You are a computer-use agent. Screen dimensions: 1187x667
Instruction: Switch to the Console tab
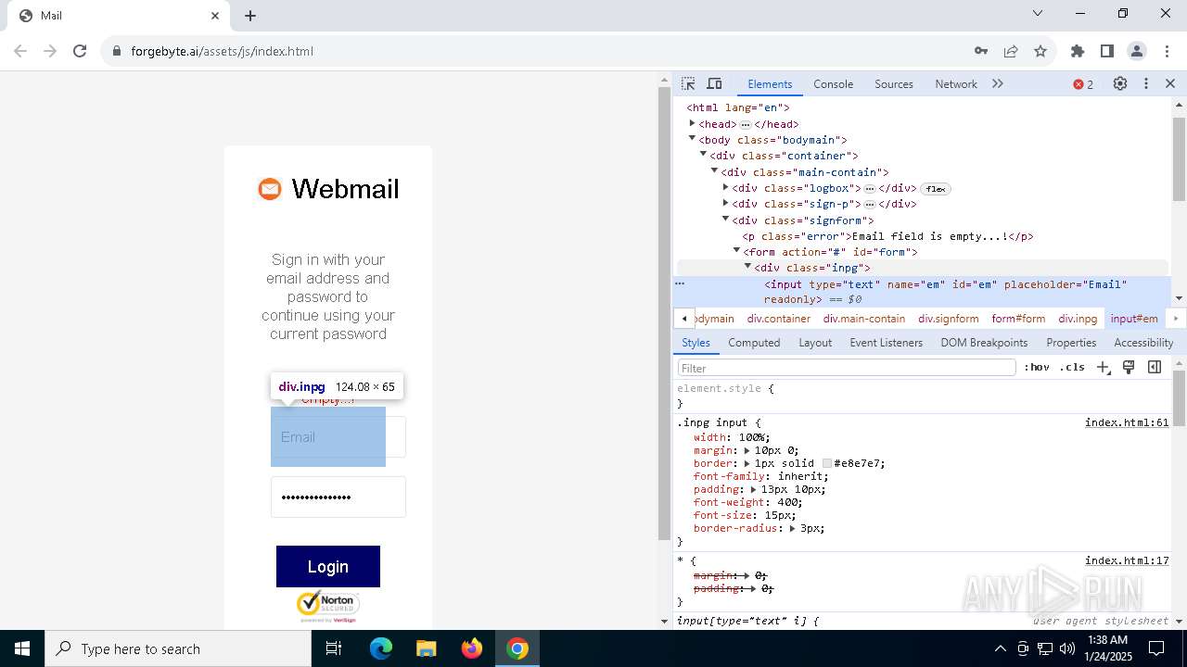coord(833,83)
